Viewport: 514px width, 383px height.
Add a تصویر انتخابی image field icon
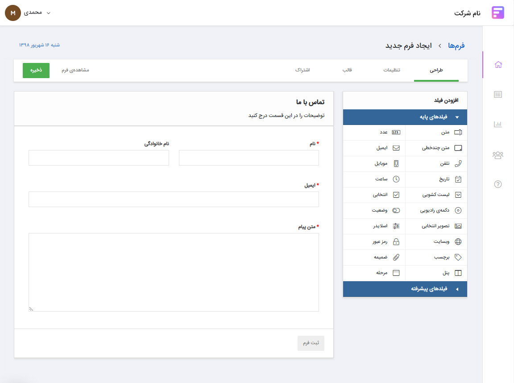(458, 226)
